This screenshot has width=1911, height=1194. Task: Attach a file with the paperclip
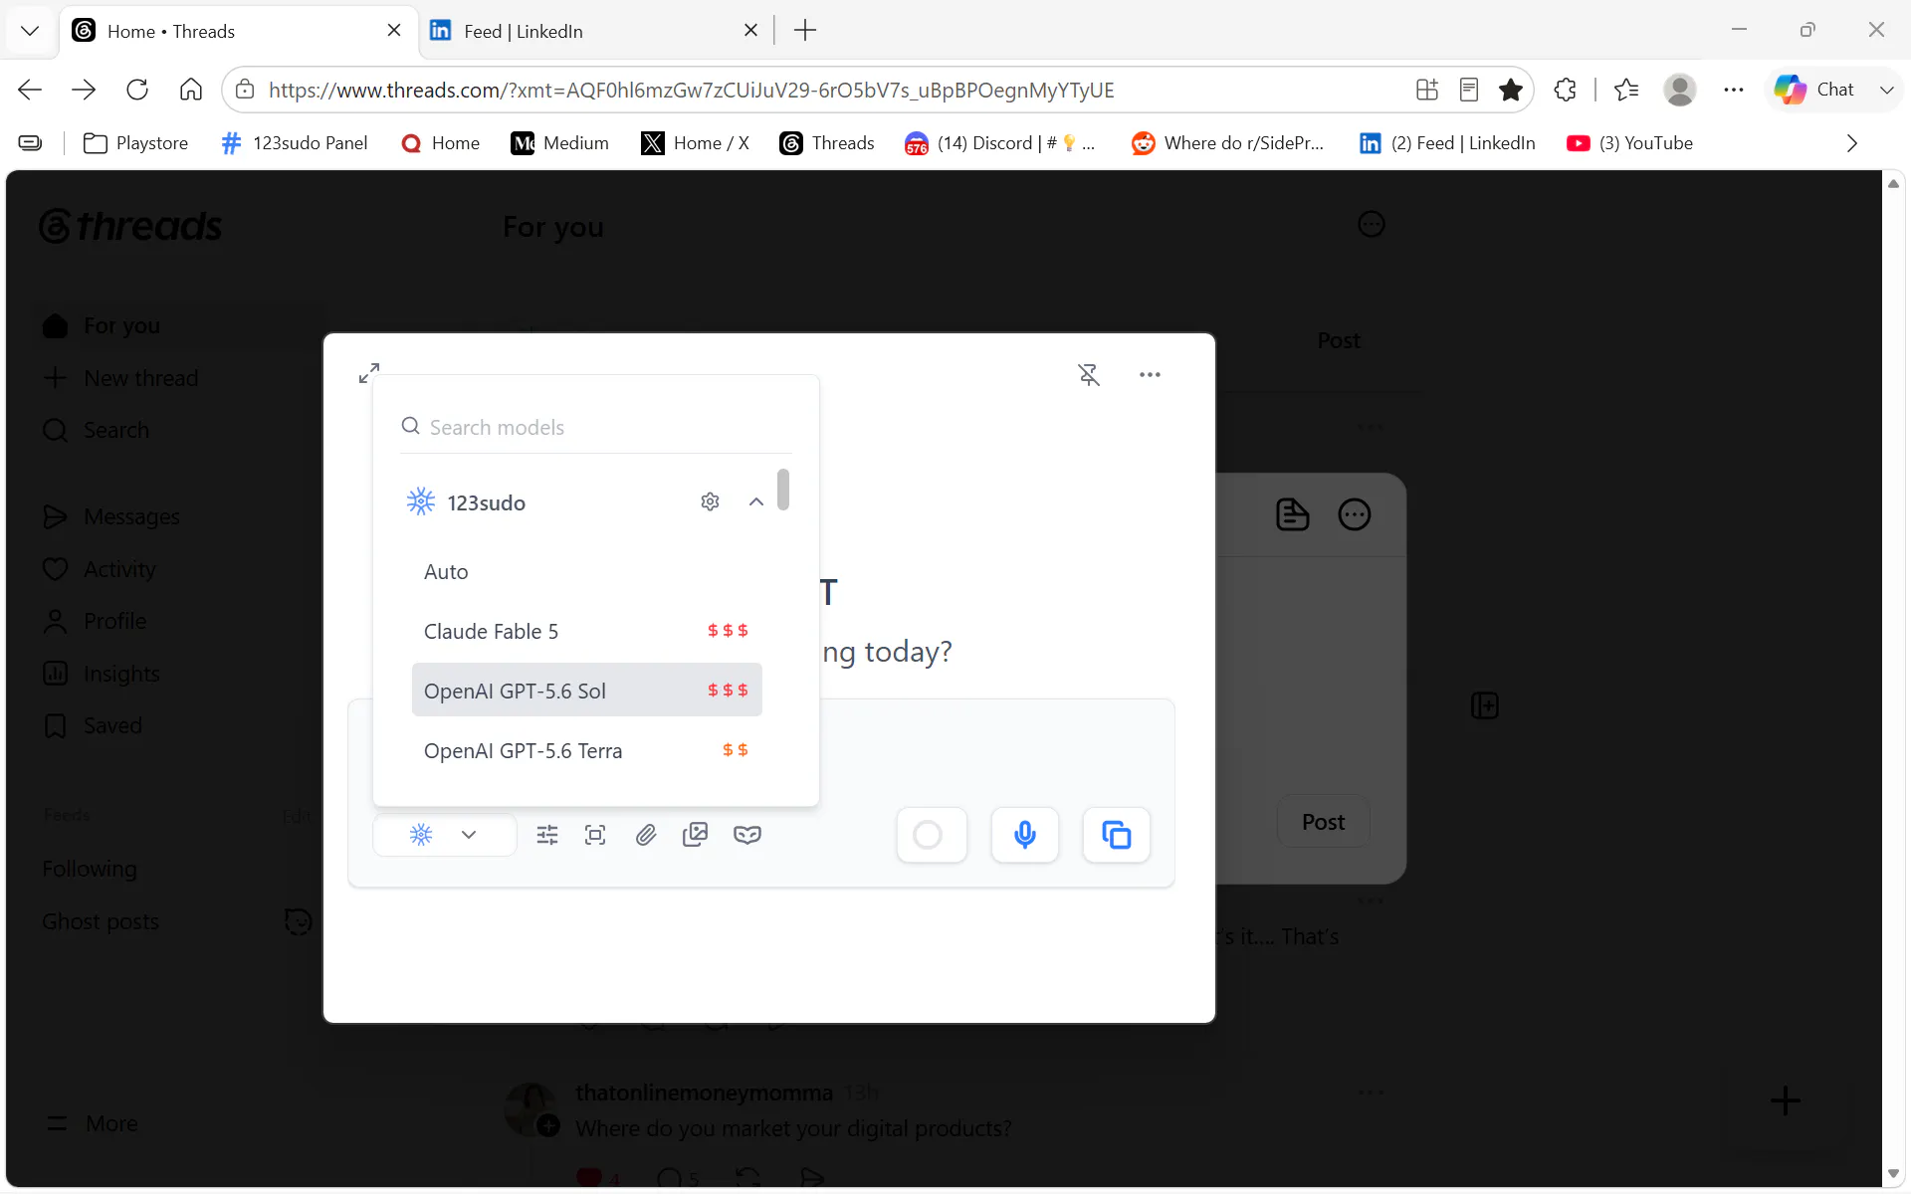click(646, 835)
